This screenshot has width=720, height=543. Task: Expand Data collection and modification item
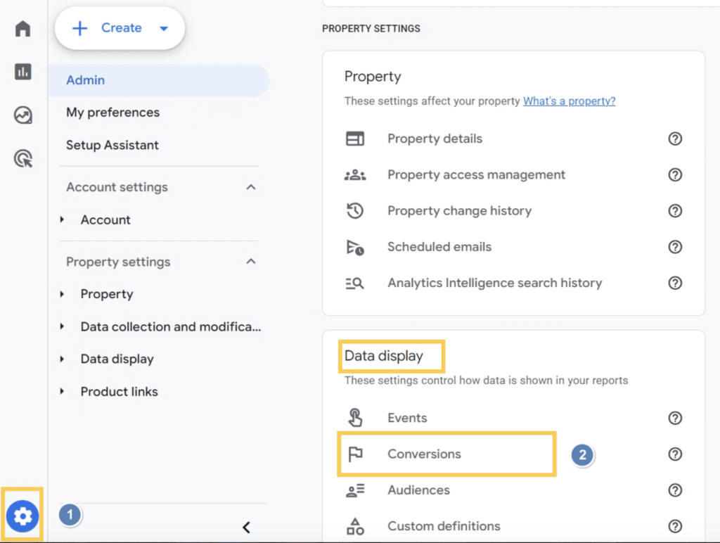(x=62, y=326)
